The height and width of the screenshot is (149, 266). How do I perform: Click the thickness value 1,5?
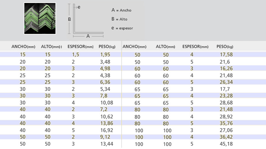click(x=75, y=54)
